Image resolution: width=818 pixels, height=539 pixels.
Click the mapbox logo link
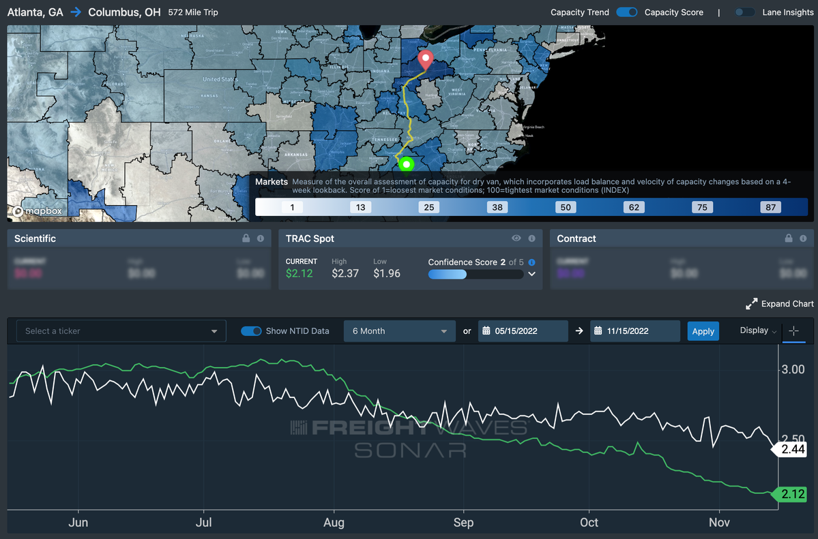point(38,211)
